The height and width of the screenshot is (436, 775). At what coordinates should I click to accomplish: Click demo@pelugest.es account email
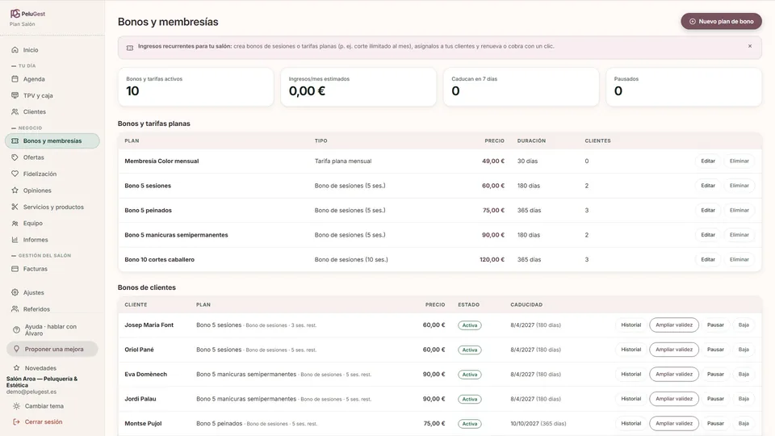pos(31,392)
